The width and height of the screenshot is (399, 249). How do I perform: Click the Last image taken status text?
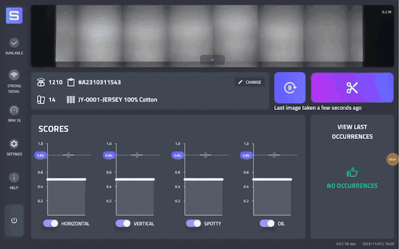[317, 108]
